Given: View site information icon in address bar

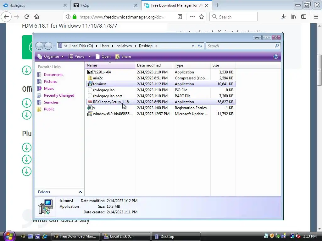Looking at the screenshot, I should [68, 17].
